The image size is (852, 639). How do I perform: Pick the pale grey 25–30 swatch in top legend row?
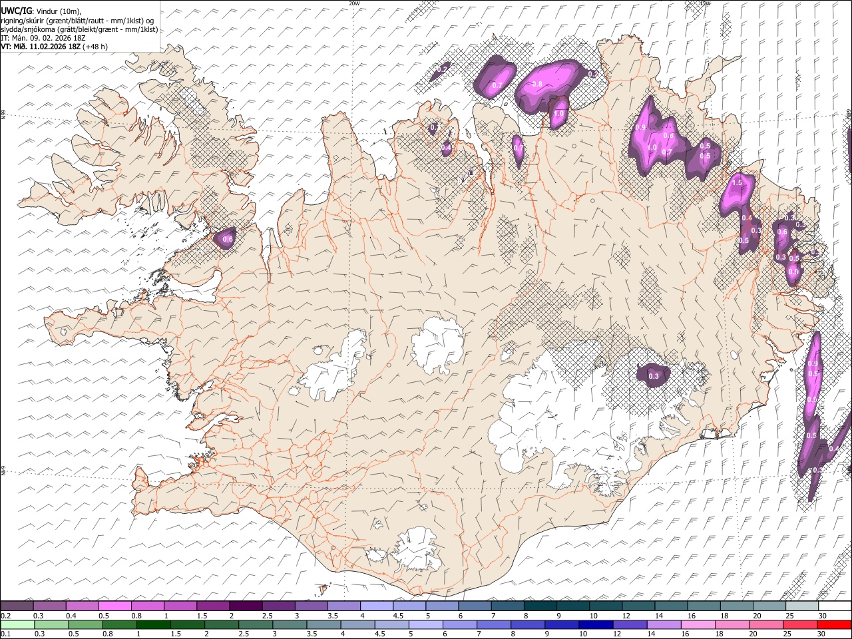click(x=802, y=606)
